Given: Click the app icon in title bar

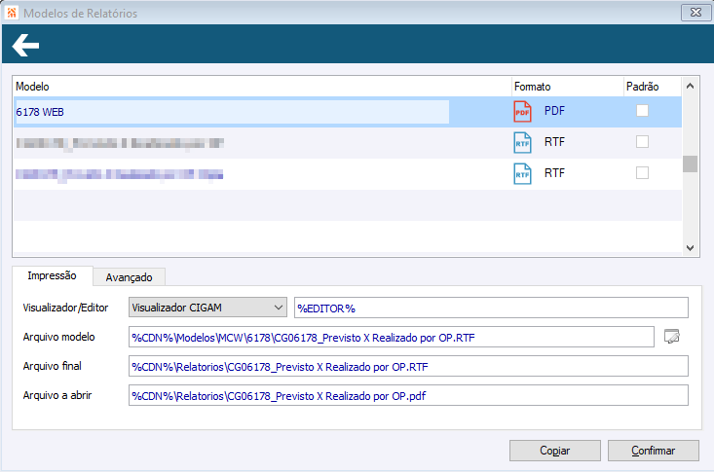Looking at the screenshot, I should (x=12, y=13).
